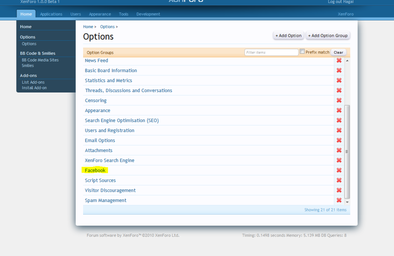Click the XenForo footer copyright link

pyautogui.click(x=133, y=235)
